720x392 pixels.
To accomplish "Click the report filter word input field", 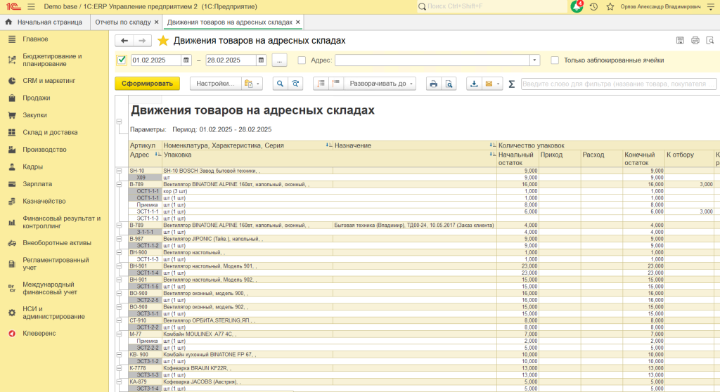I will (x=619, y=84).
